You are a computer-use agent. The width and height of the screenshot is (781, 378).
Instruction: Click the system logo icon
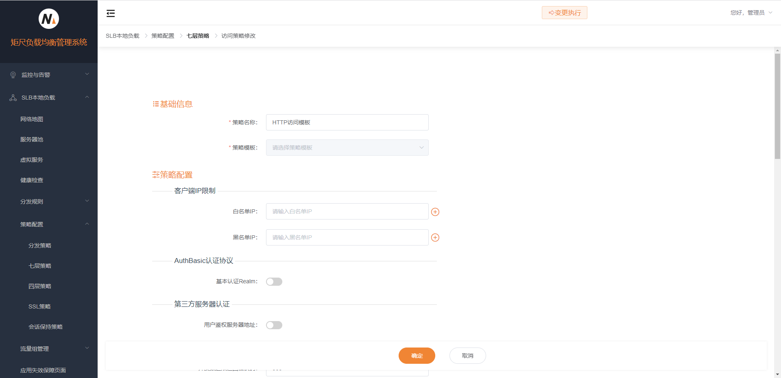click(x=49, y=19)
